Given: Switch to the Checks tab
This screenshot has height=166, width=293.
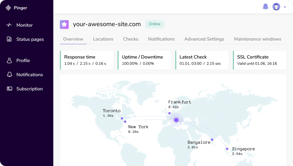Looking at the screenshot, I should click(x=131, y=39).
